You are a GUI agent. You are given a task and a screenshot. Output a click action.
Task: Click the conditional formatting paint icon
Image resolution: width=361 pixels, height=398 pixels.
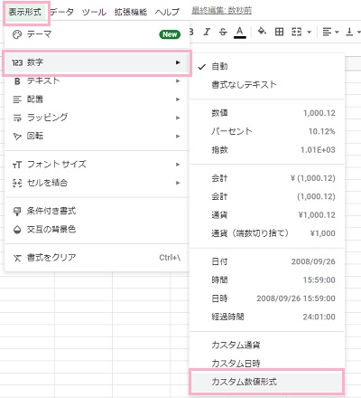coord(17,212)
